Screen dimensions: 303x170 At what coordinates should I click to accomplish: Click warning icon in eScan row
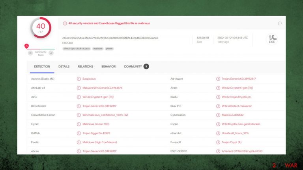tap(79, 151)
